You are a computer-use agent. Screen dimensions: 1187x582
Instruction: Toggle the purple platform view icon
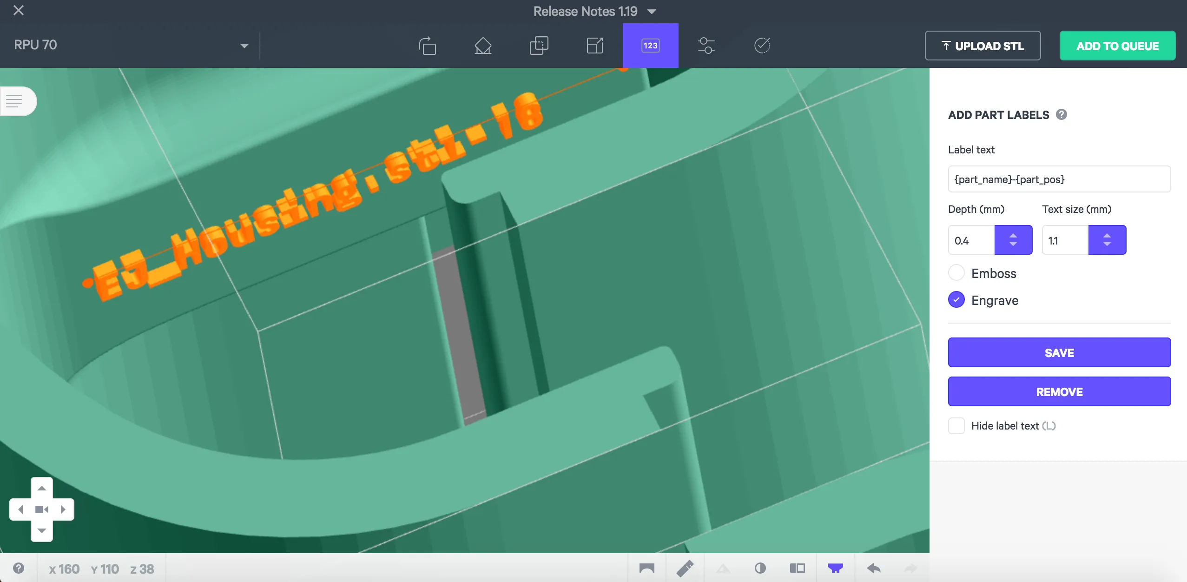click(x=835, y=568)
